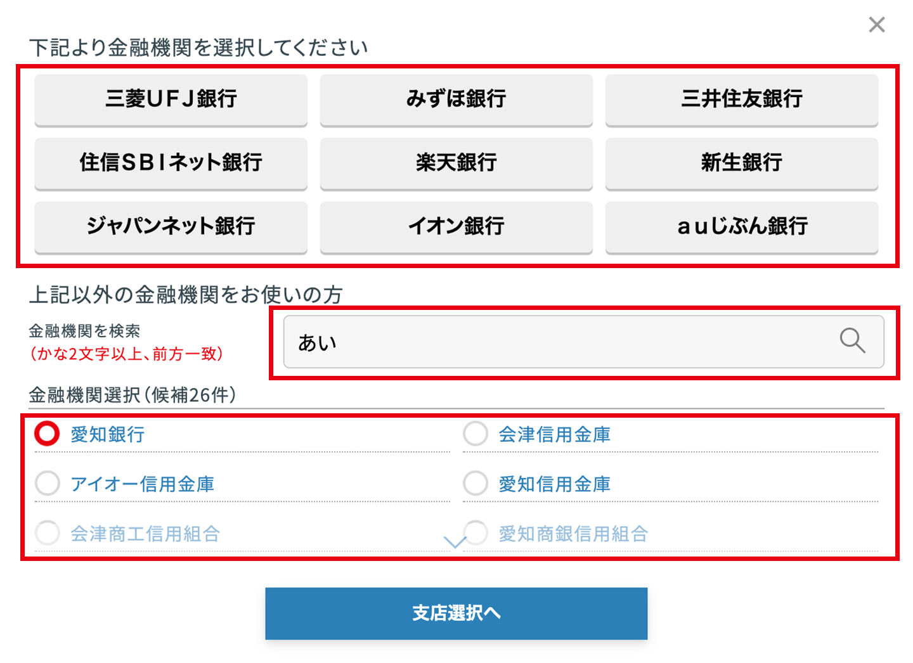Pick the 楽天銀行 button
Screen dimensions: 913x663
tap(456, 163)
